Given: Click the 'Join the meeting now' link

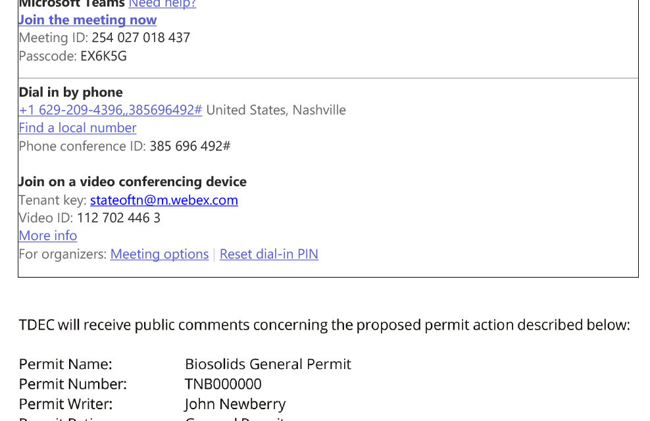Looking at the screenshot, I should pyautogui.click(x=87, y=20).
